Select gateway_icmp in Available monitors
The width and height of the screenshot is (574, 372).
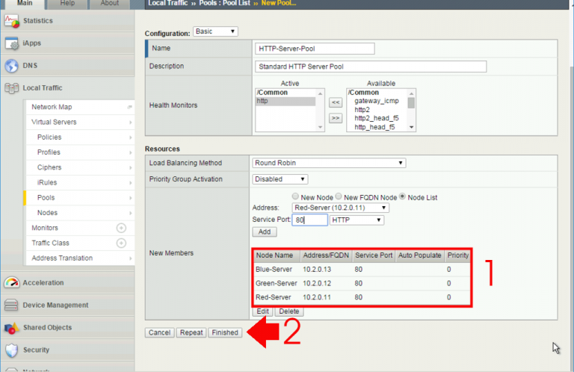377,101
